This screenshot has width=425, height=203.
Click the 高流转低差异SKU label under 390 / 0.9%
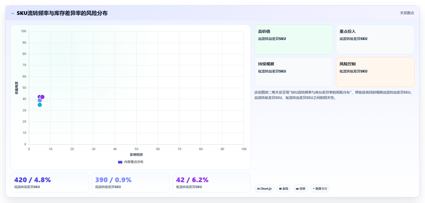(108, 187)
